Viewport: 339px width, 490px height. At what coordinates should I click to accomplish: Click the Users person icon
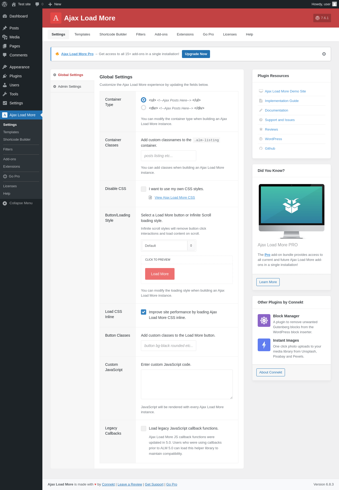tap(5, 85)
